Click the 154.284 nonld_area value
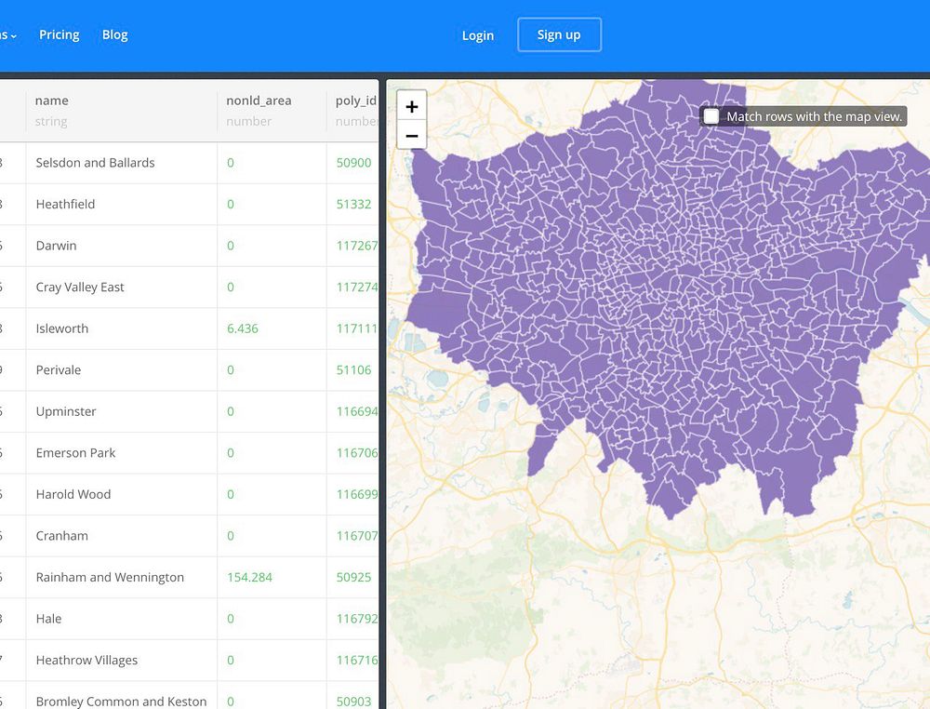Viewport: 930px width, 709px height. click(x=249, y=577)
